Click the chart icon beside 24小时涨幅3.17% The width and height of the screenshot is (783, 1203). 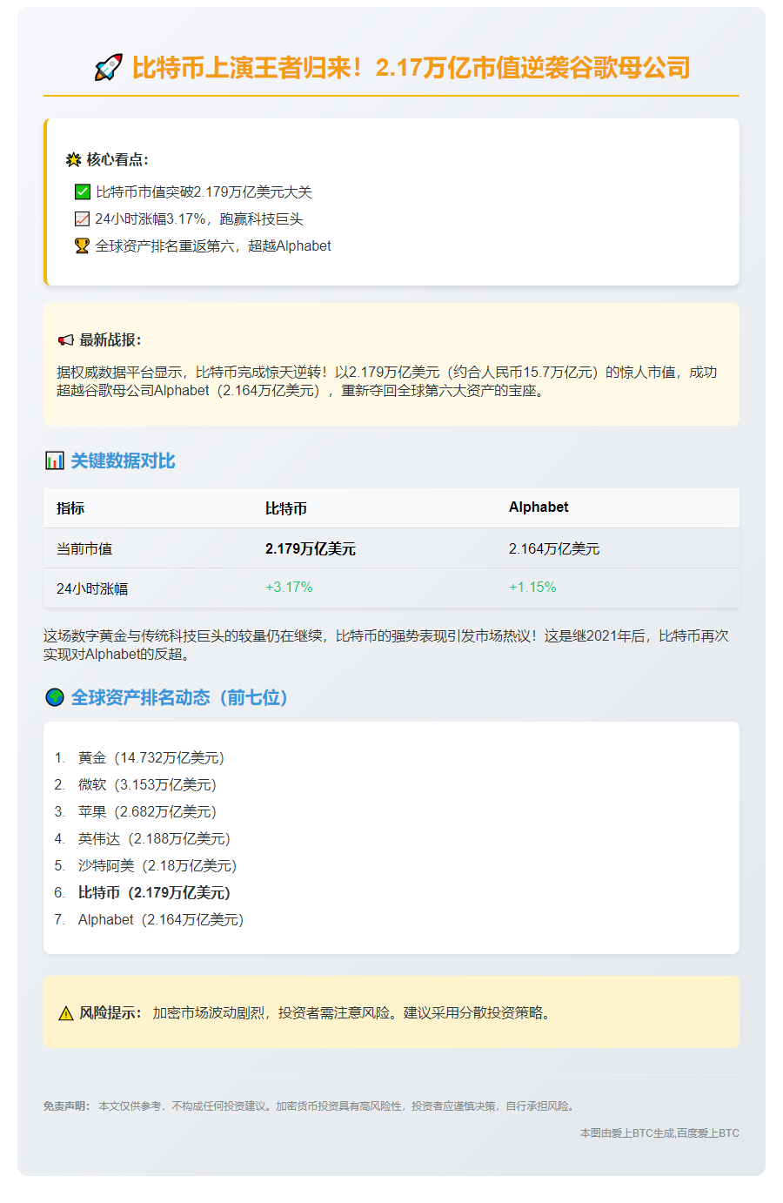pyautogui.click(x=83, y=219)
